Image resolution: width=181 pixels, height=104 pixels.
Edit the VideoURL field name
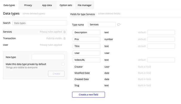pos(87,60)
